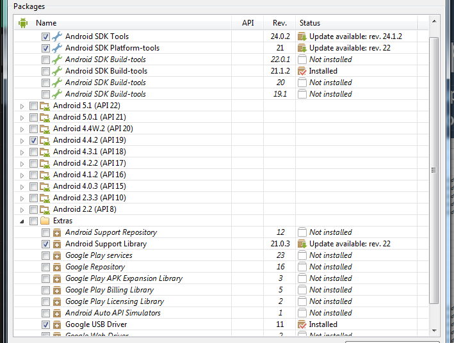This screenshot has width=454, height=343.
Task: Click package icon of Android Support Repository
Action: [57, 232]
